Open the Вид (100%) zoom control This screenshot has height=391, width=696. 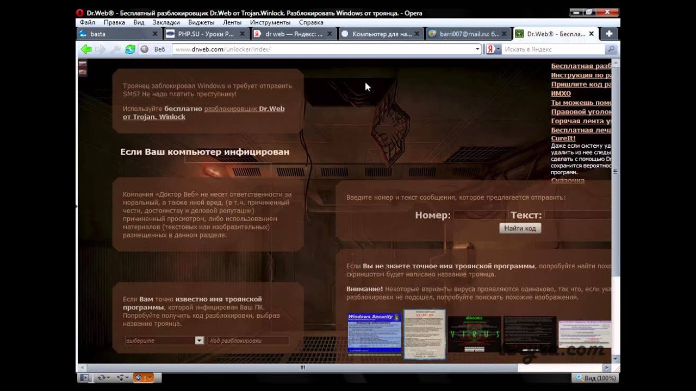pos(595,378)
